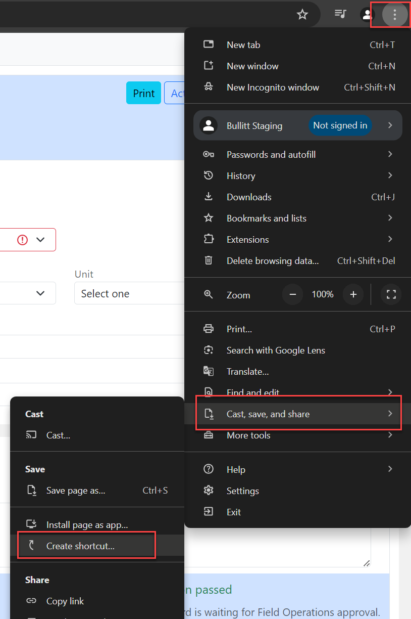Zoom out with the minus button
The width and height of the screenshot is (411, 619).
coord(292,294)
